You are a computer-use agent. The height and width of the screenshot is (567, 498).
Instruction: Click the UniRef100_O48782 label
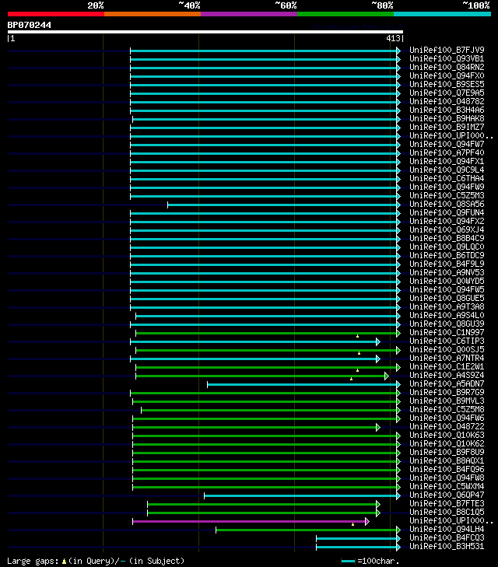(447, 101)
